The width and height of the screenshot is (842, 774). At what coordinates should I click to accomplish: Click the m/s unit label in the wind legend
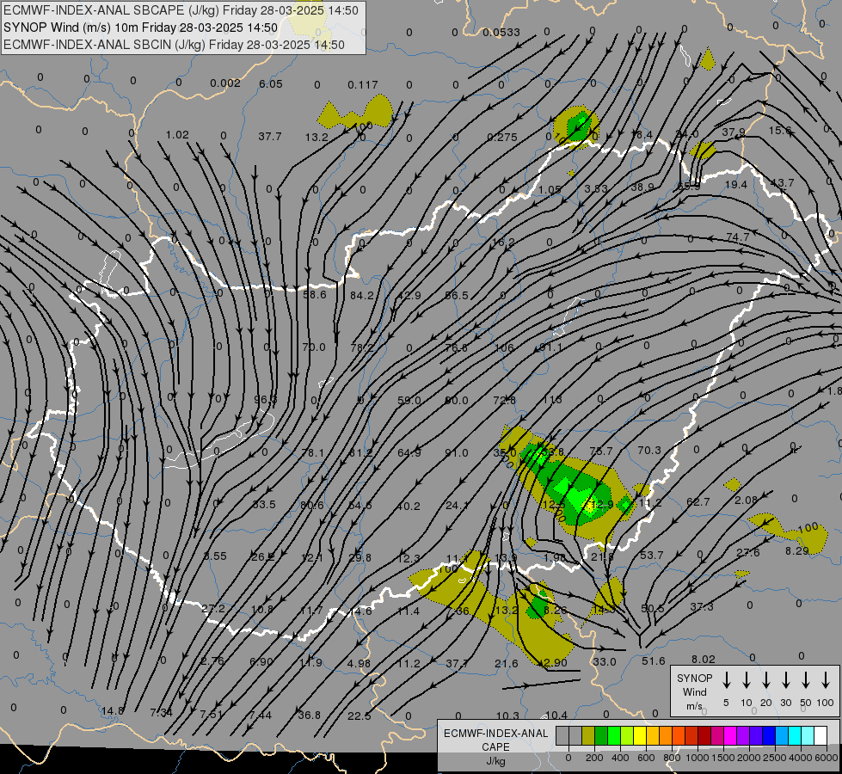coord(694,706)
